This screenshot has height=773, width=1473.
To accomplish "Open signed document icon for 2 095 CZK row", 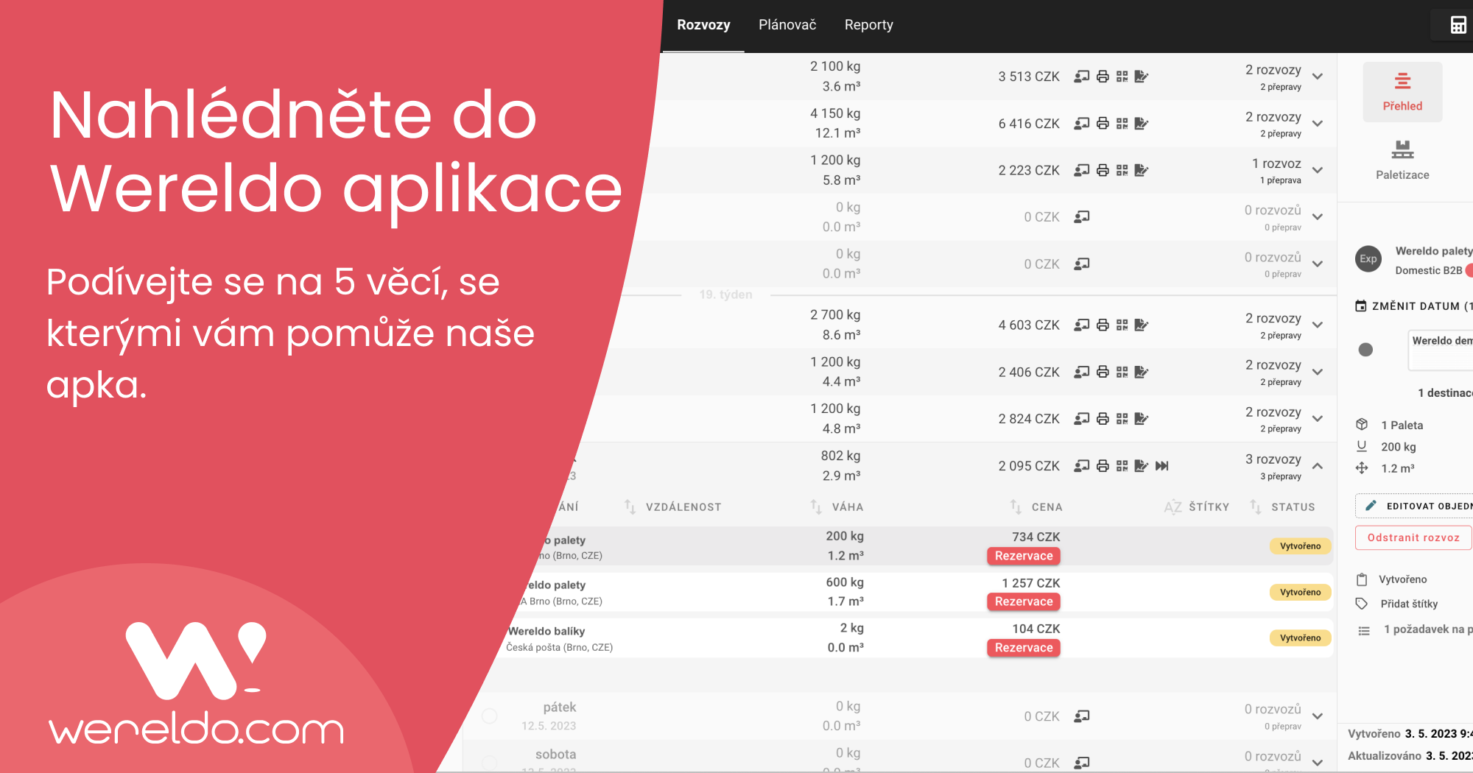I will coord(1142,466).
